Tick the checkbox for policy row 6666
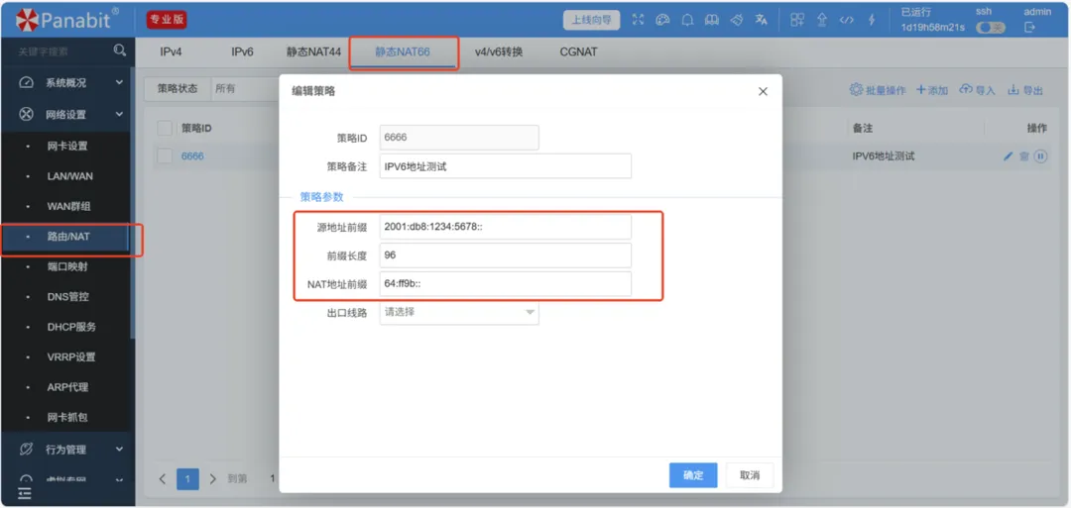Image resolution: width=1071 pixels, height=508 pixels. click(165, 156)
